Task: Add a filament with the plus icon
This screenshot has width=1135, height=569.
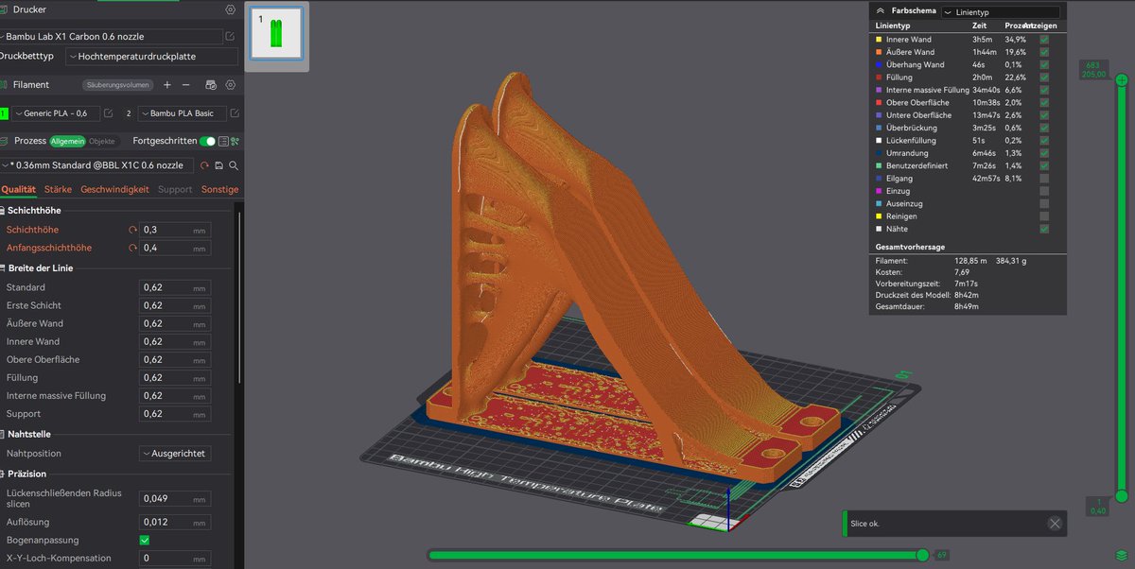Action: point(167,84)
